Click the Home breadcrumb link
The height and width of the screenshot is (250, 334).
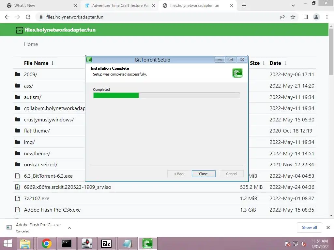pos(31,44)
